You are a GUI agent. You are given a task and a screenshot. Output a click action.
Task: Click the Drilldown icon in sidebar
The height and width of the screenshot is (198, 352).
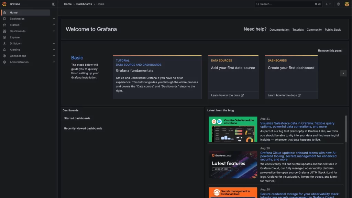point(4,44)
